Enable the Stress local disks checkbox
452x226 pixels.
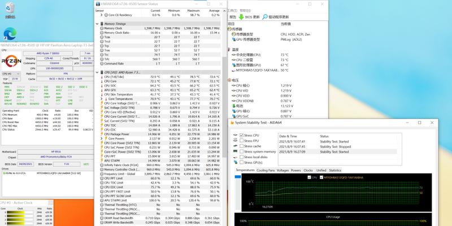[x=242, y=157]
